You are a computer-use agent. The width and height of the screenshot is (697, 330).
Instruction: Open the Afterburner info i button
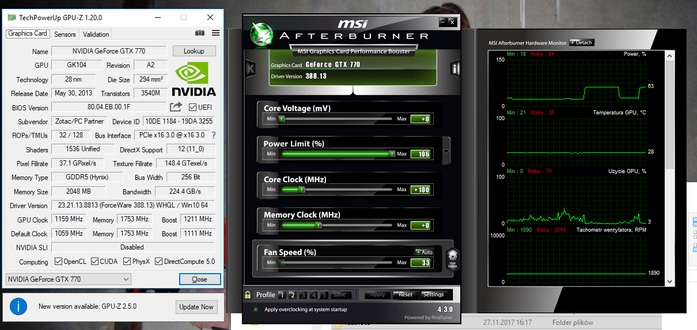click(455, 69)
